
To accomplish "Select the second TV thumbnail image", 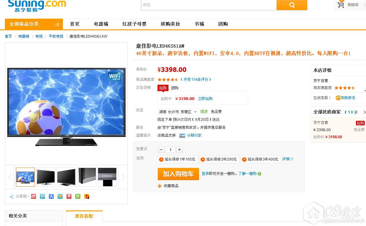I will coord(46,177).
